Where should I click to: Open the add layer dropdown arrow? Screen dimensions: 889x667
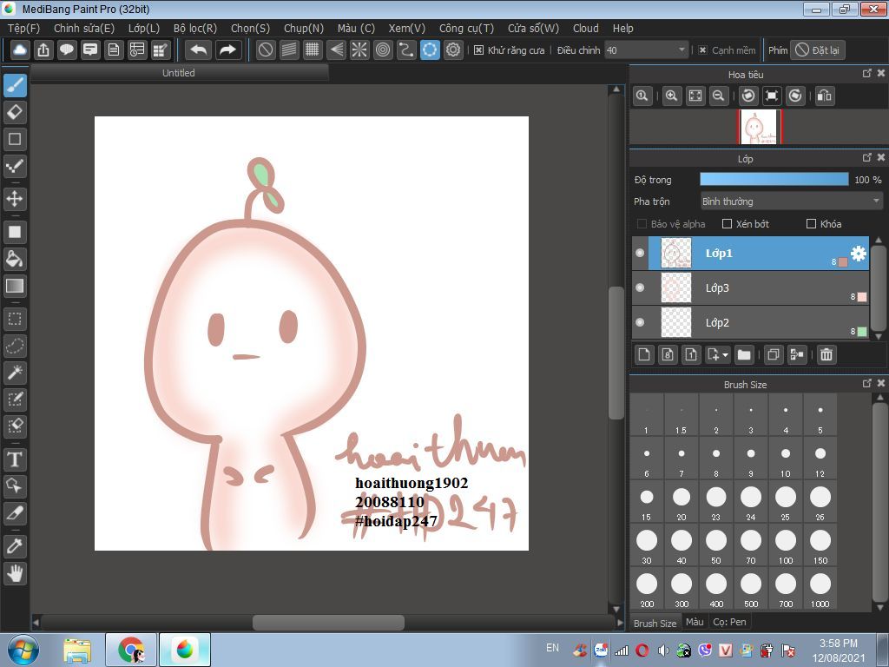[725, 354]
